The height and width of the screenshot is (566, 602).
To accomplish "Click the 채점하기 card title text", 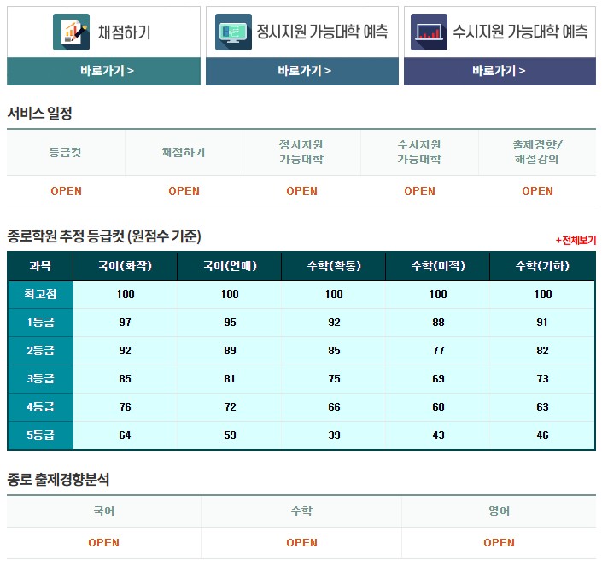I will (125, 32).
